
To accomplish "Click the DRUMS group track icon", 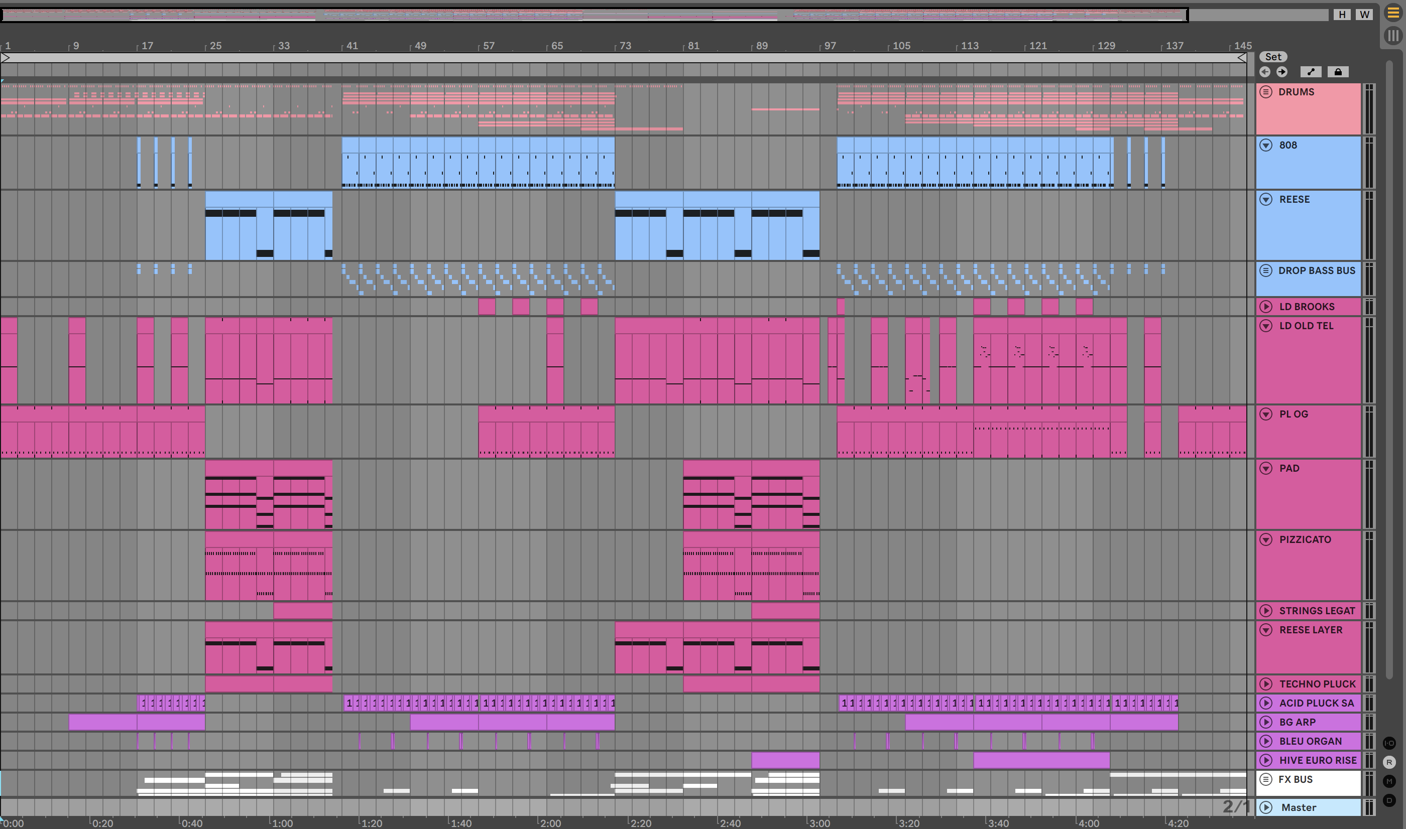I will (1266, 92).
